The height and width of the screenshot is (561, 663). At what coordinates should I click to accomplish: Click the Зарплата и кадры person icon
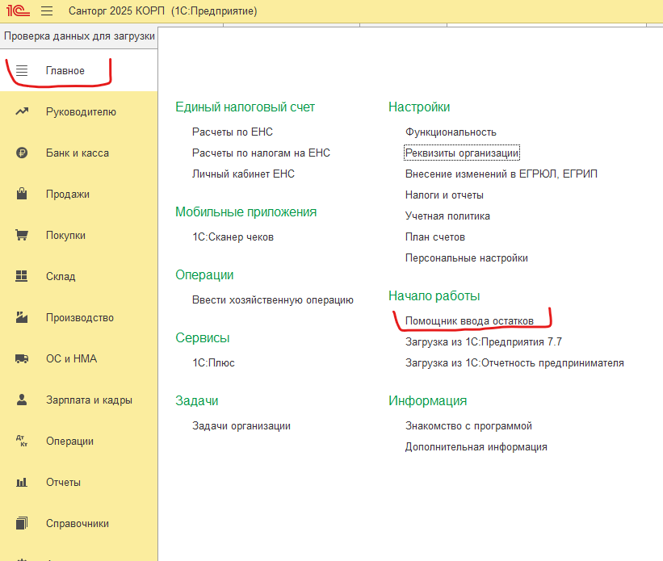(22, 400)
